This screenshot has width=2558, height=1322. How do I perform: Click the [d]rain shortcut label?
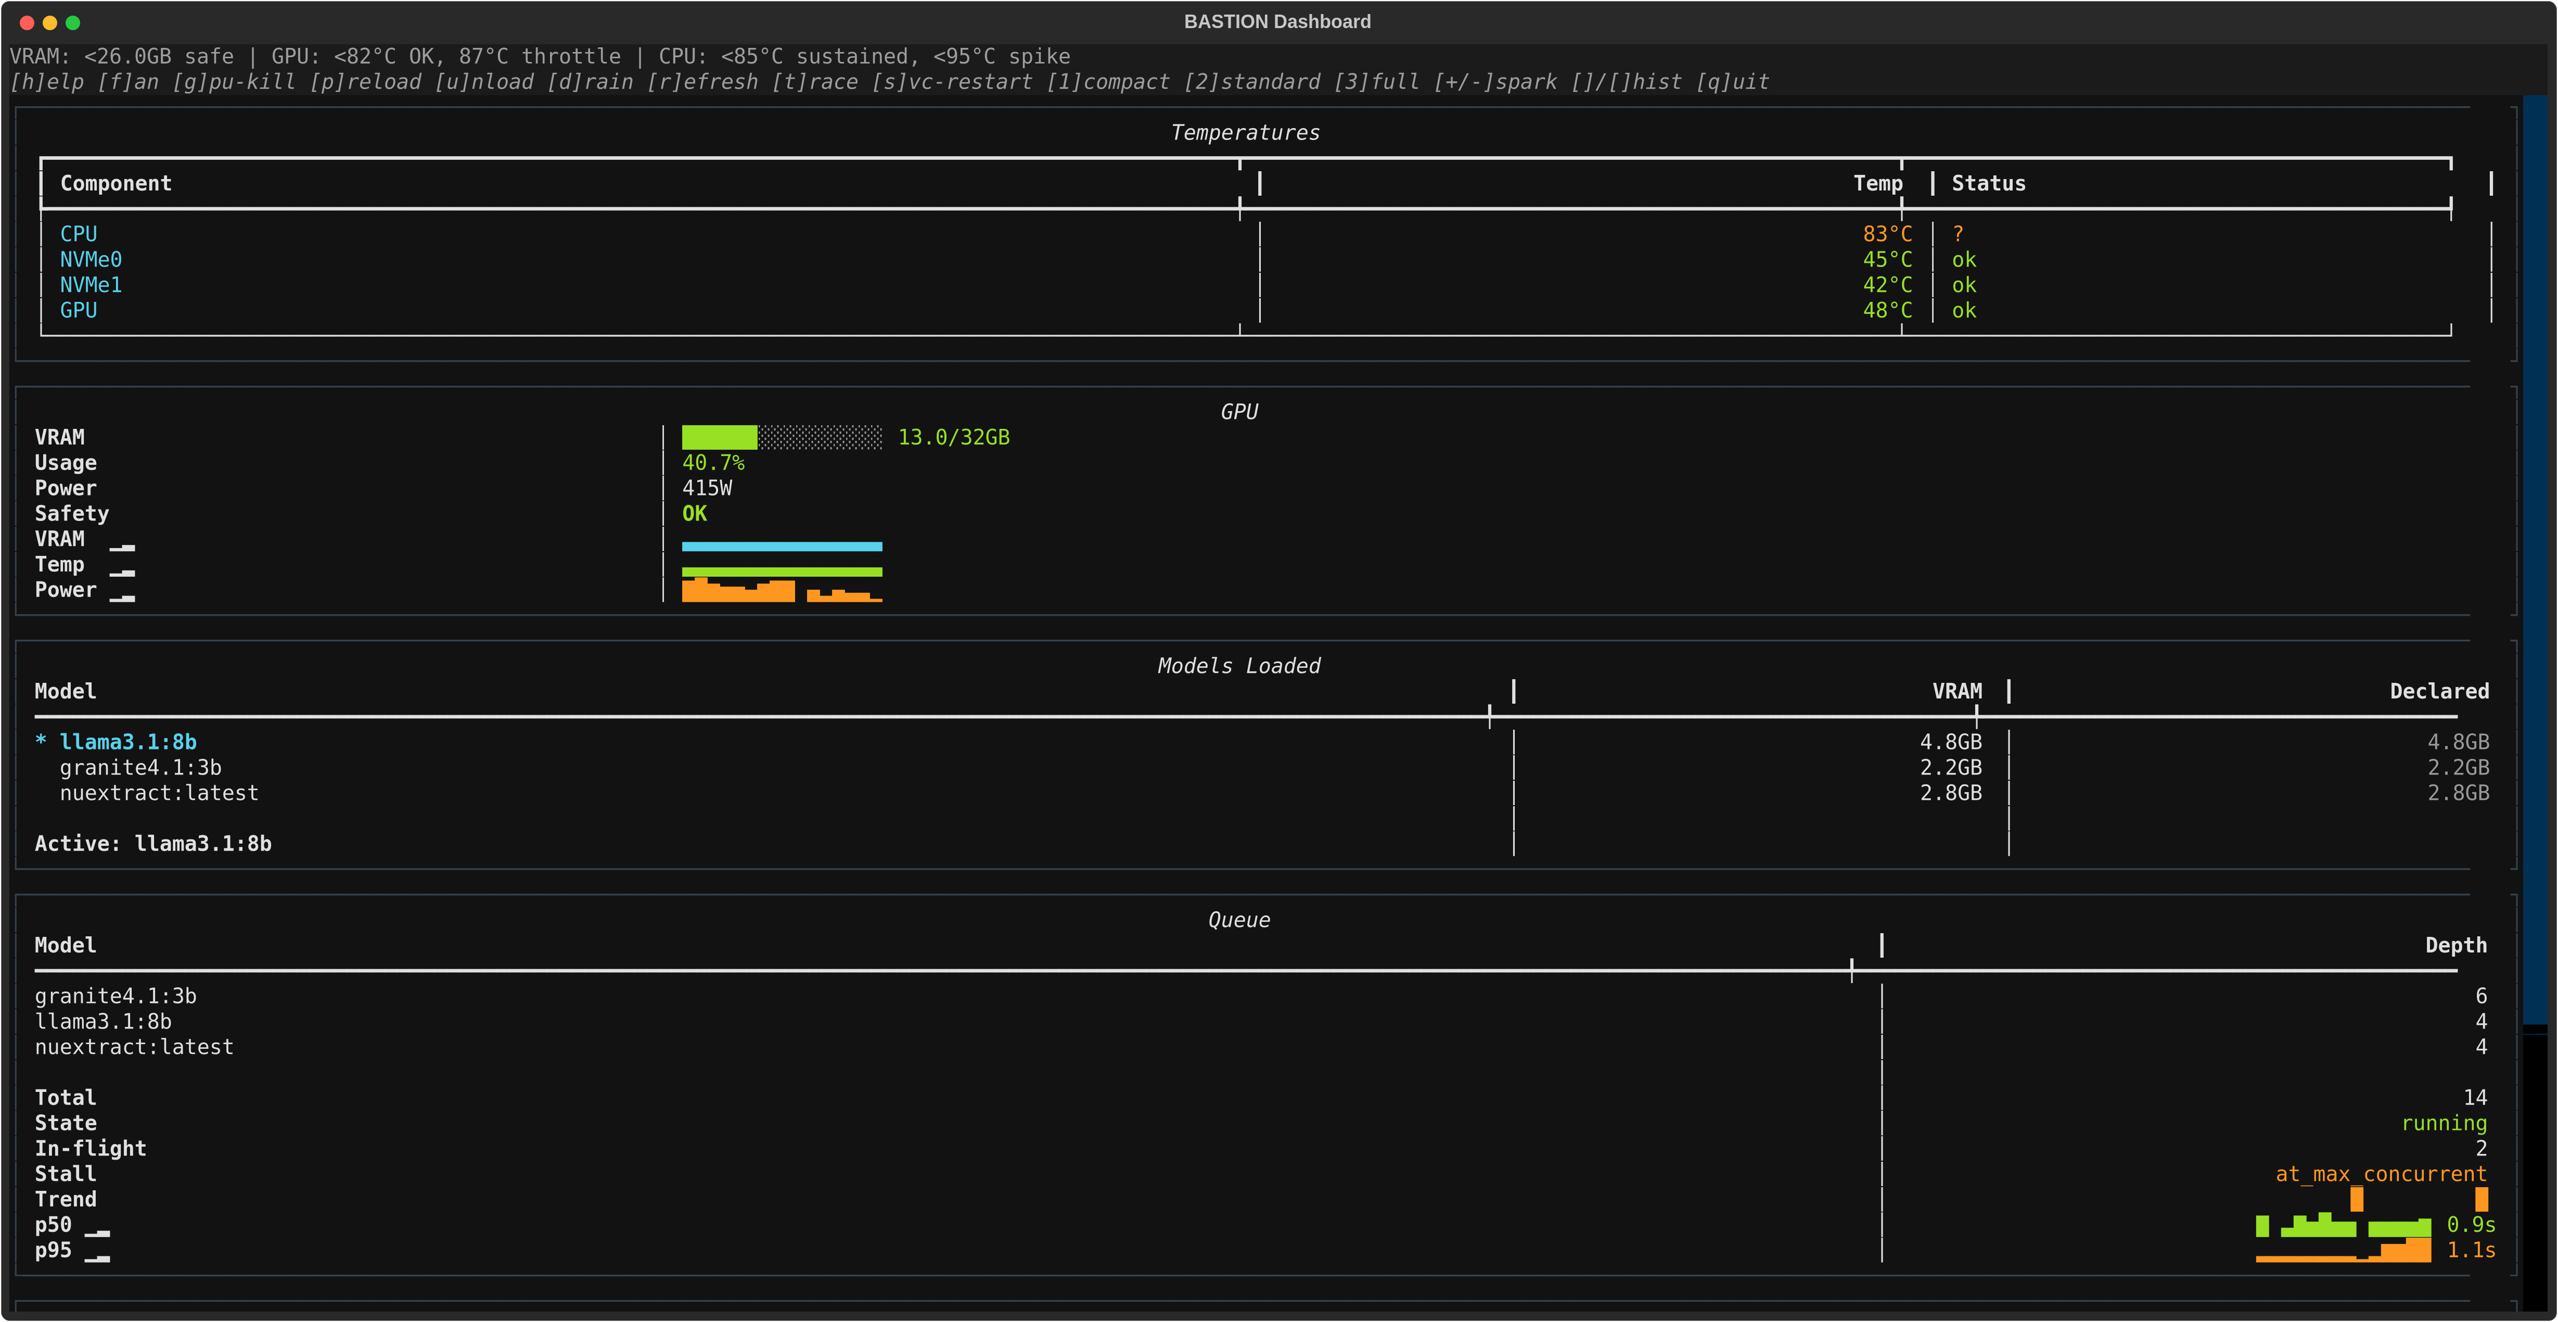pos(590,82)
